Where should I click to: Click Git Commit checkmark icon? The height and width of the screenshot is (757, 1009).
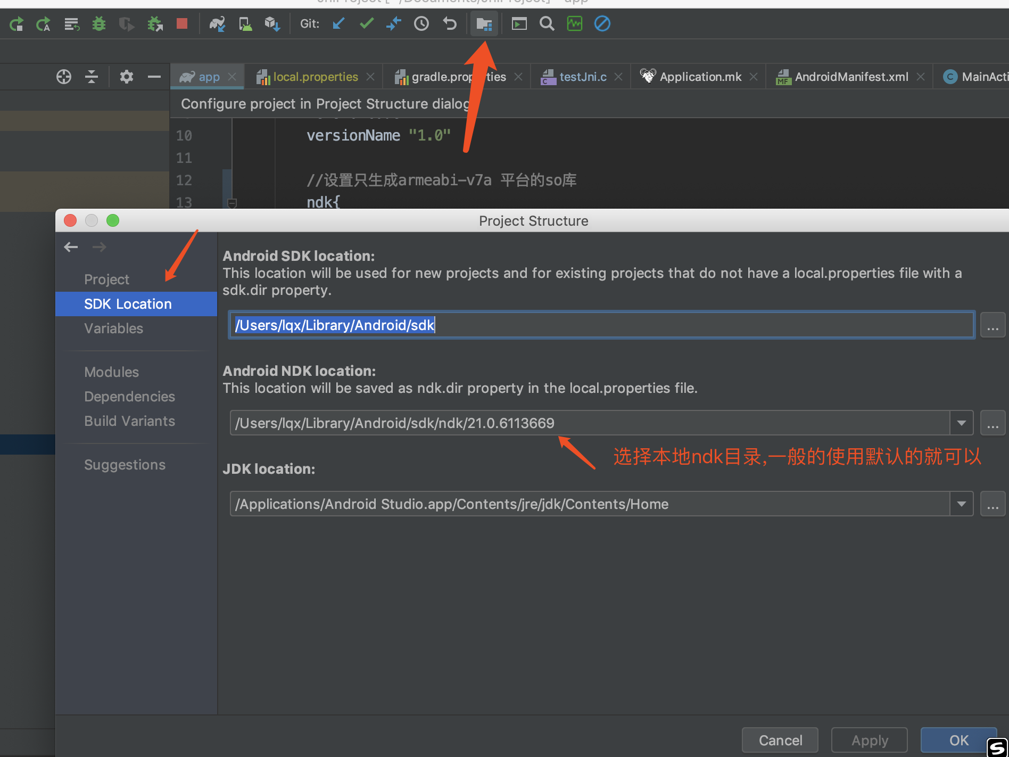click(x=366, y=24)
